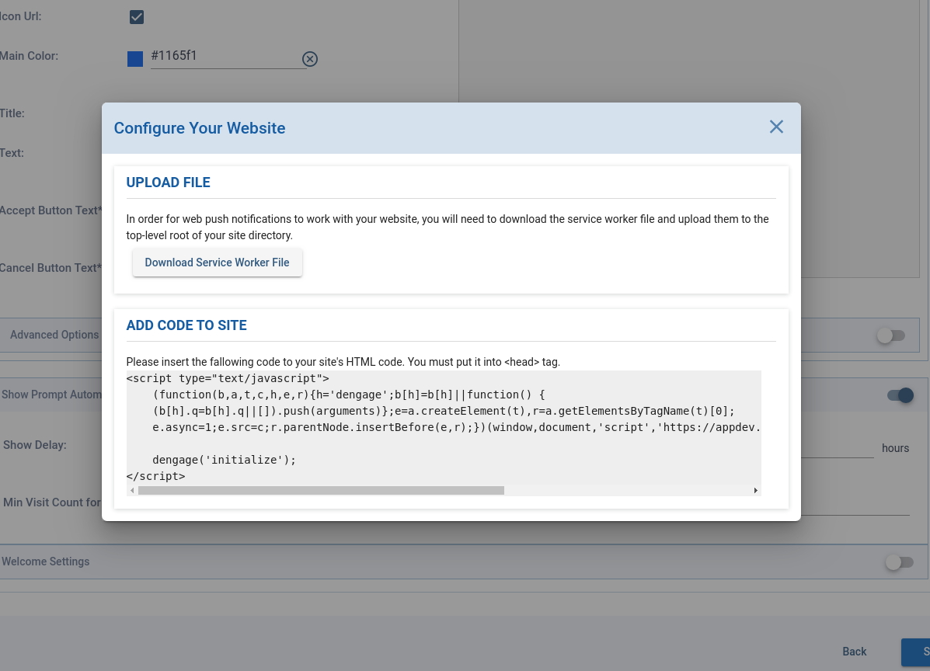Toggle the Icon Url checkbox
The height and width of the screenshot is (671, 930).
(x=137, y=17)
